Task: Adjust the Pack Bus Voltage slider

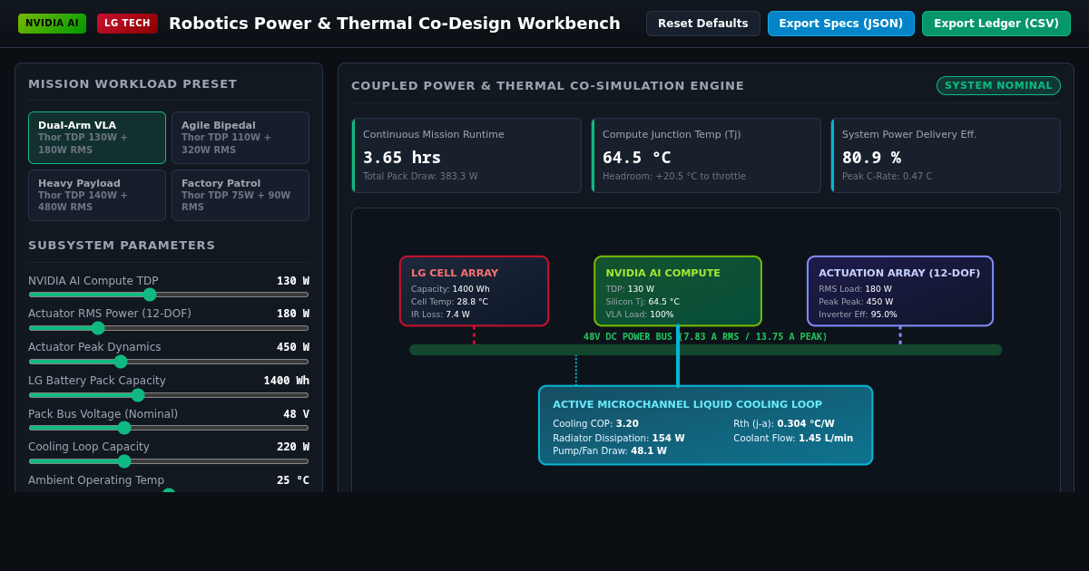Action: click(169, 428)
